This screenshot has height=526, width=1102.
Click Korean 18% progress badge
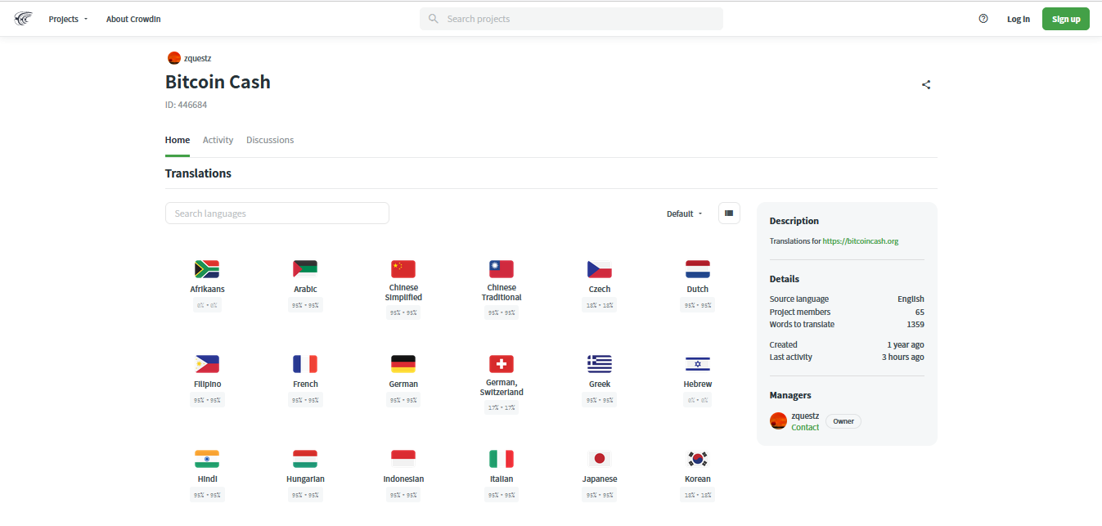click(698, 495)
